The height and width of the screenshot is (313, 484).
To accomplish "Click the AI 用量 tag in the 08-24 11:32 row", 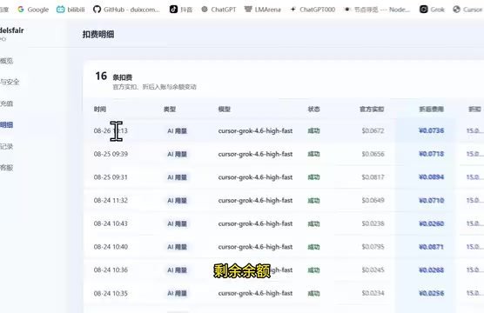I will point(178,201).
